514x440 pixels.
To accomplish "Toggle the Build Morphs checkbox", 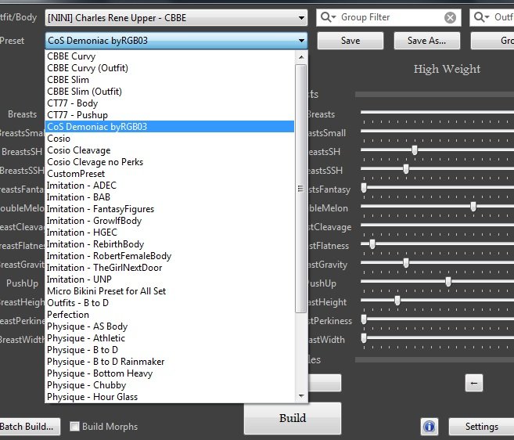I will coord(75,426).
